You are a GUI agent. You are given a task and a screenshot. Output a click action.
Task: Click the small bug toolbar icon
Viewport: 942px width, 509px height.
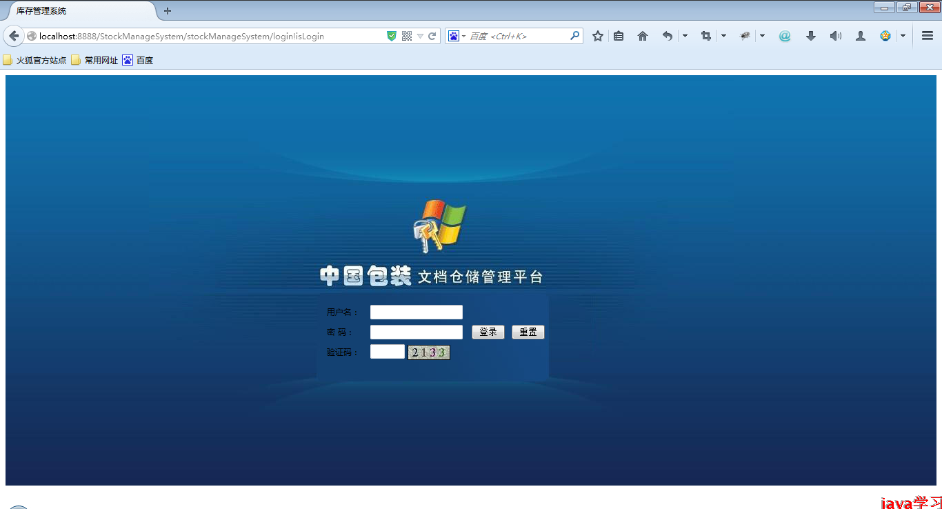pyautogui.click(x=745, y=36)
